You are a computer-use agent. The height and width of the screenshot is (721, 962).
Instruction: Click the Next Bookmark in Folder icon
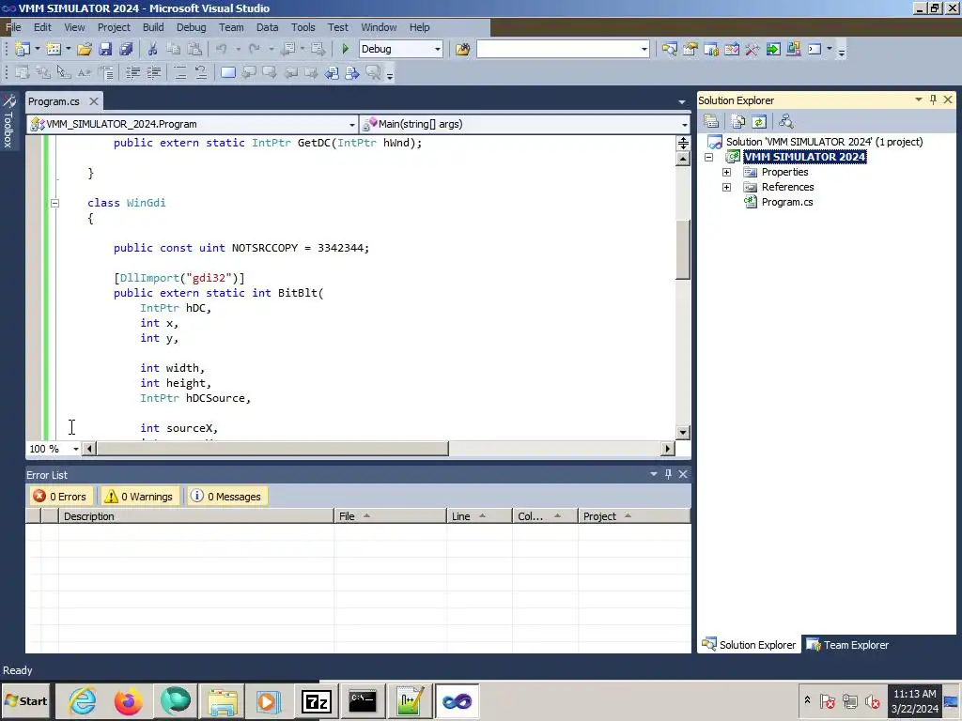(312, 73)
